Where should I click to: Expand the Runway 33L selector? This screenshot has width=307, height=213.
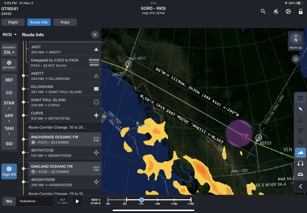coord(9,50)
